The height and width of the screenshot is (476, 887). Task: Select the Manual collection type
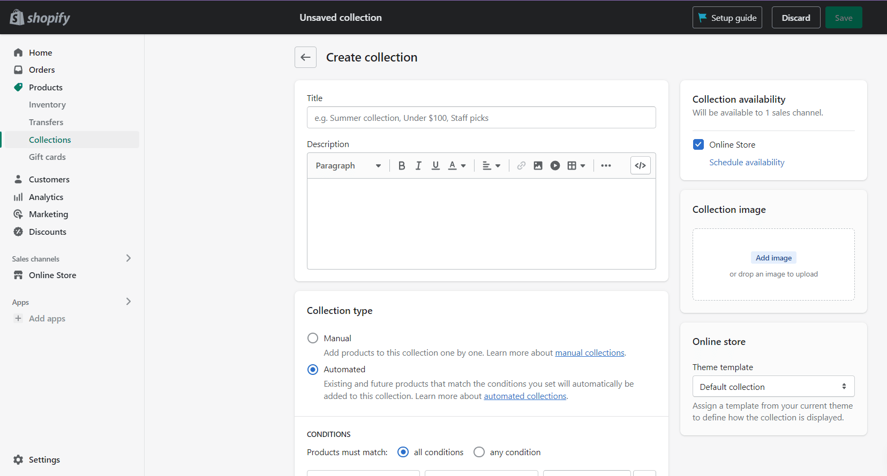click(x=313, y=338)
